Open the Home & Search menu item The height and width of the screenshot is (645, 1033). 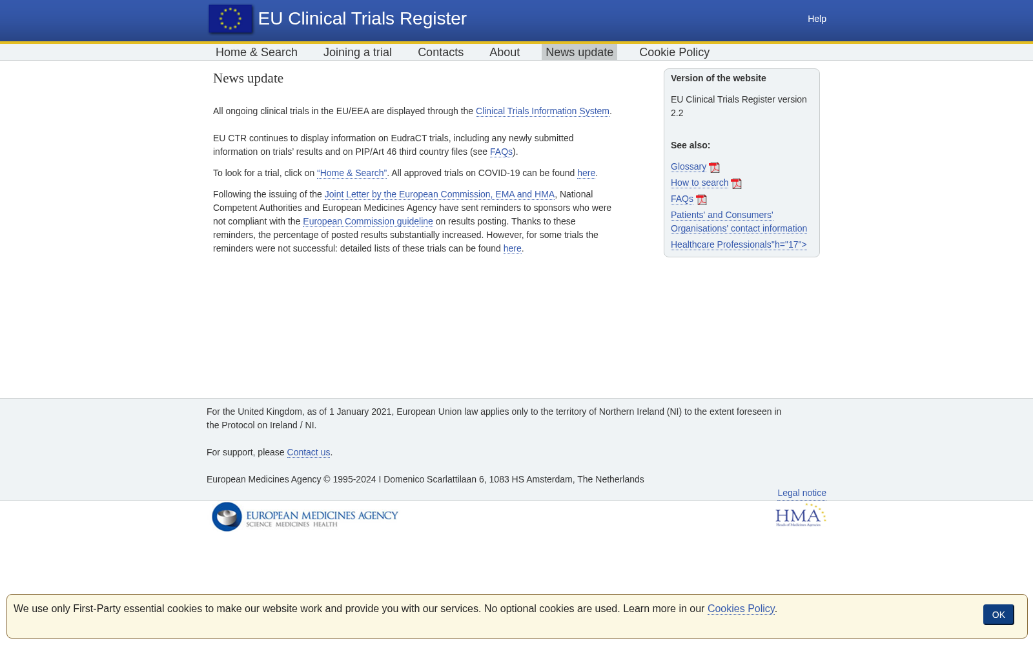[x=256, y=52]
